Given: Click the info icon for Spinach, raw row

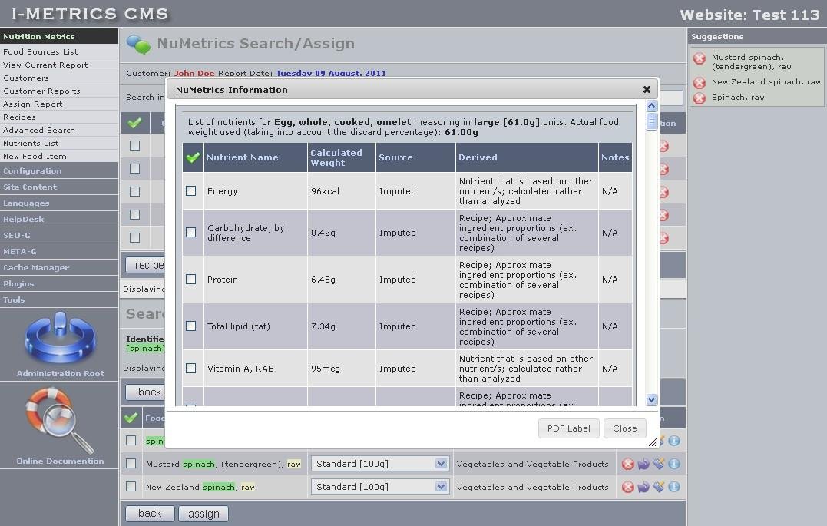Looking at the screenshot, I should pyautogui.click(x=673, y=441).
